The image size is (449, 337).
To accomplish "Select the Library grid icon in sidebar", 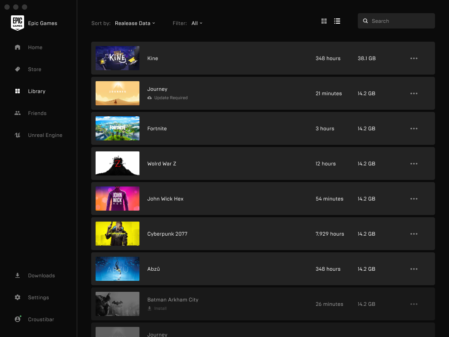I will click(x=18, y=91).
